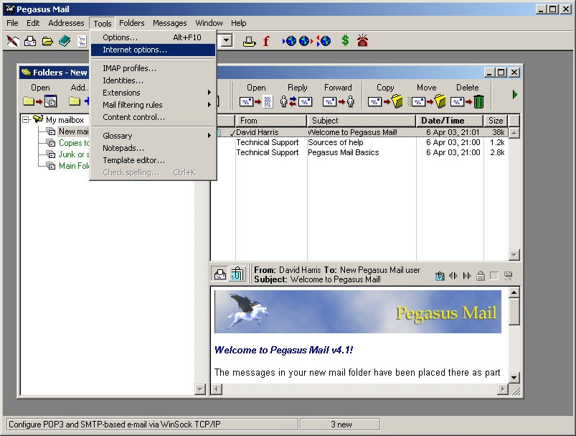Image resolution: width=576 pixels, height=436 pixels.
Task: Click the green dollar sign toolbar icon
Action: point(345,41)
